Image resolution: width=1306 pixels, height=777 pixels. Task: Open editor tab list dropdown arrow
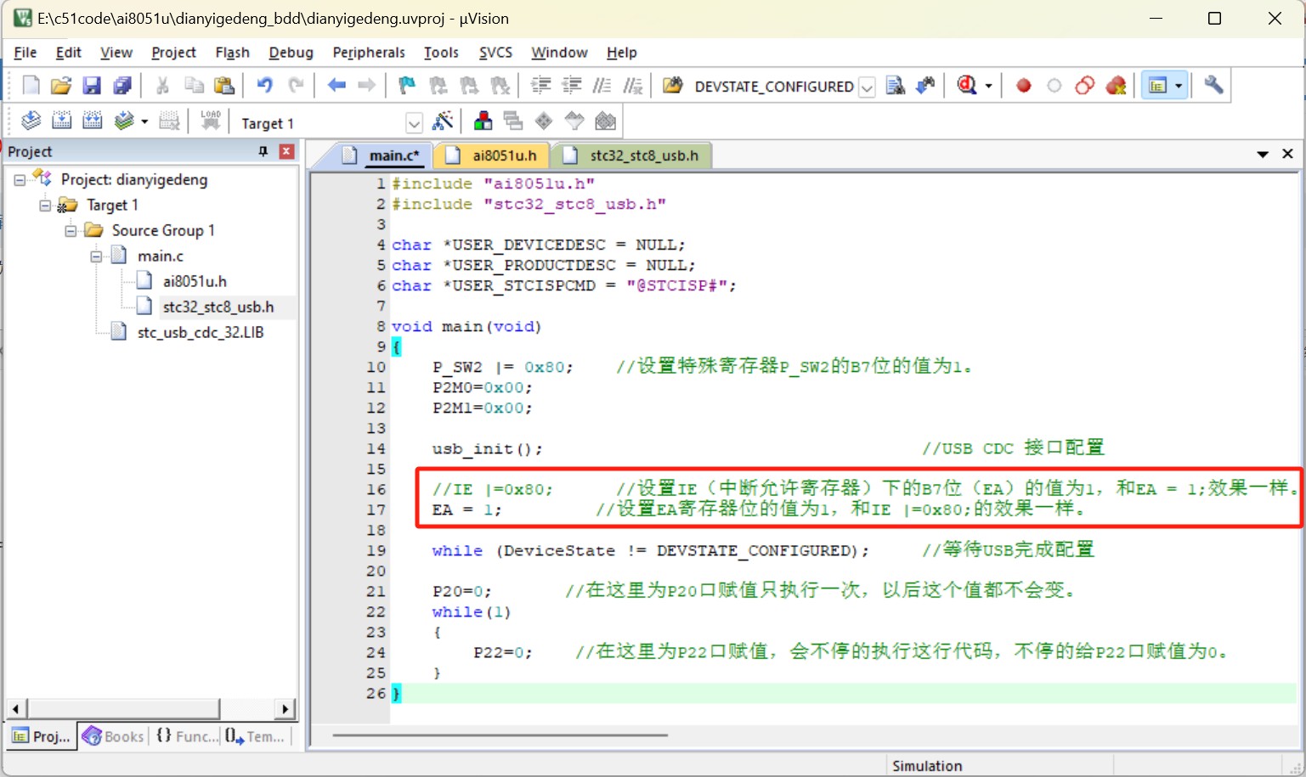click(1263, 155)
